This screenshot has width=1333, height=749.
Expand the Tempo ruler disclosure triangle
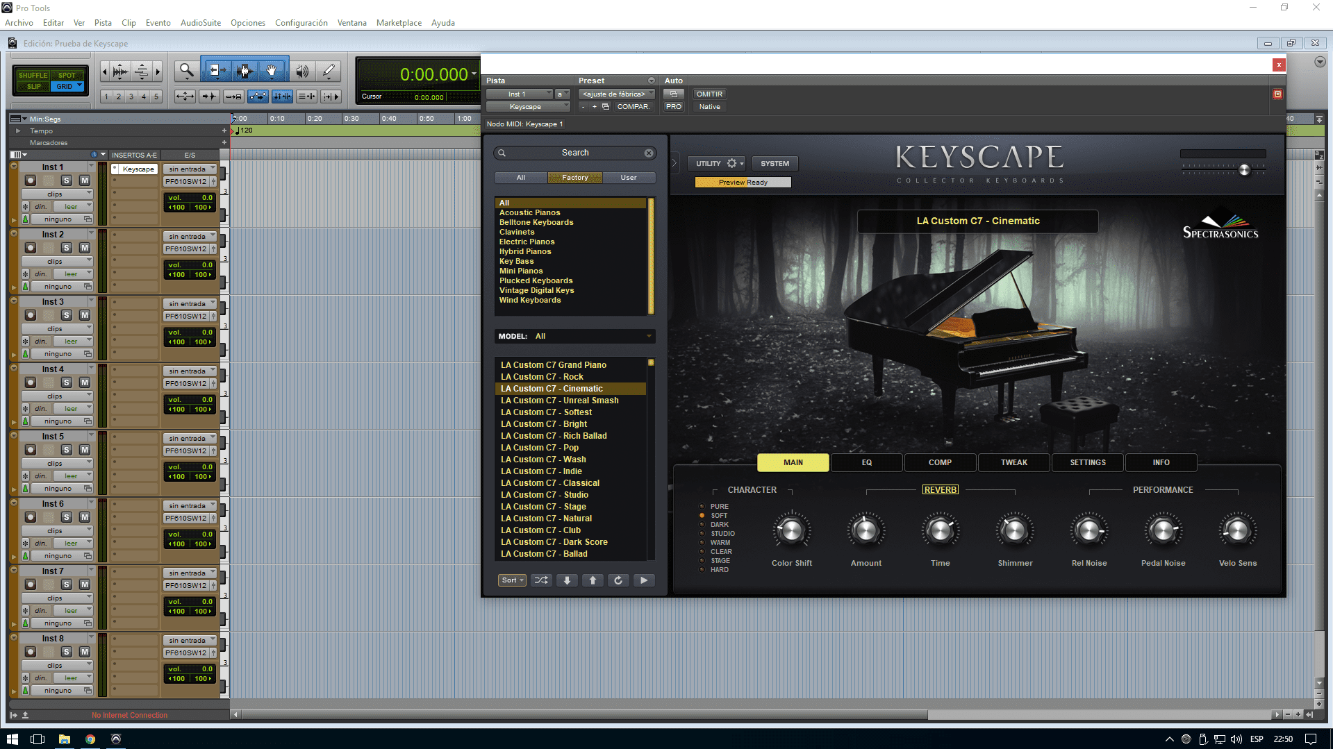pyautogui.click(x=18, y=131)
